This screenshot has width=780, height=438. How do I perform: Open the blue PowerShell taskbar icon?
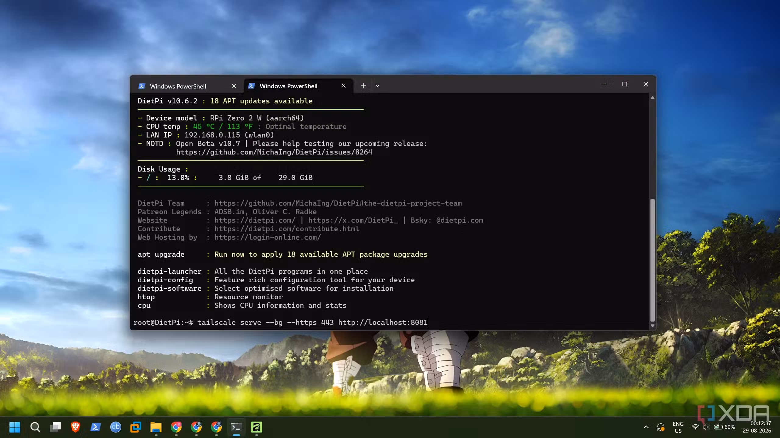coord(96,427)
